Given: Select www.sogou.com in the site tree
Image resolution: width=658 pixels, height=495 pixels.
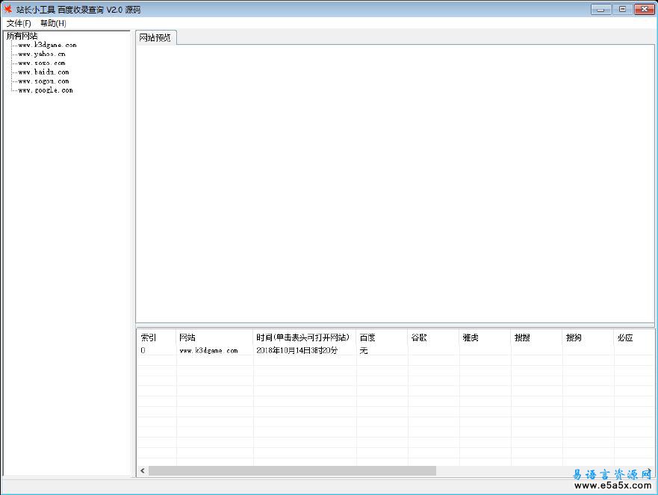Looking at the screenshot, I should pos(43,81).
